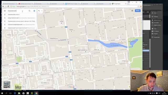This screenshot has height=95, width=168.
Task: Select suggestion Сахалинская железная дорога
Action: coord(19,21)
